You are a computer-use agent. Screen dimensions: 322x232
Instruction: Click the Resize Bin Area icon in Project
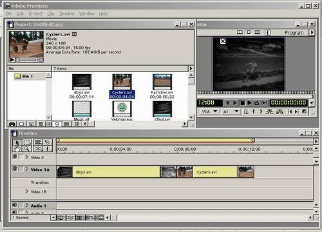(49, 124)
